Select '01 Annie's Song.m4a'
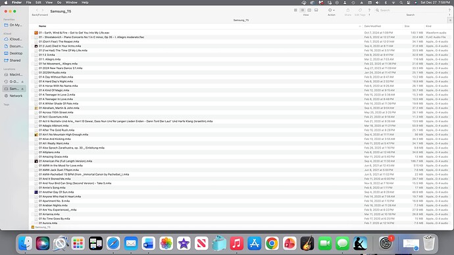The image size is (454, 255). click(x=52, y=188)
